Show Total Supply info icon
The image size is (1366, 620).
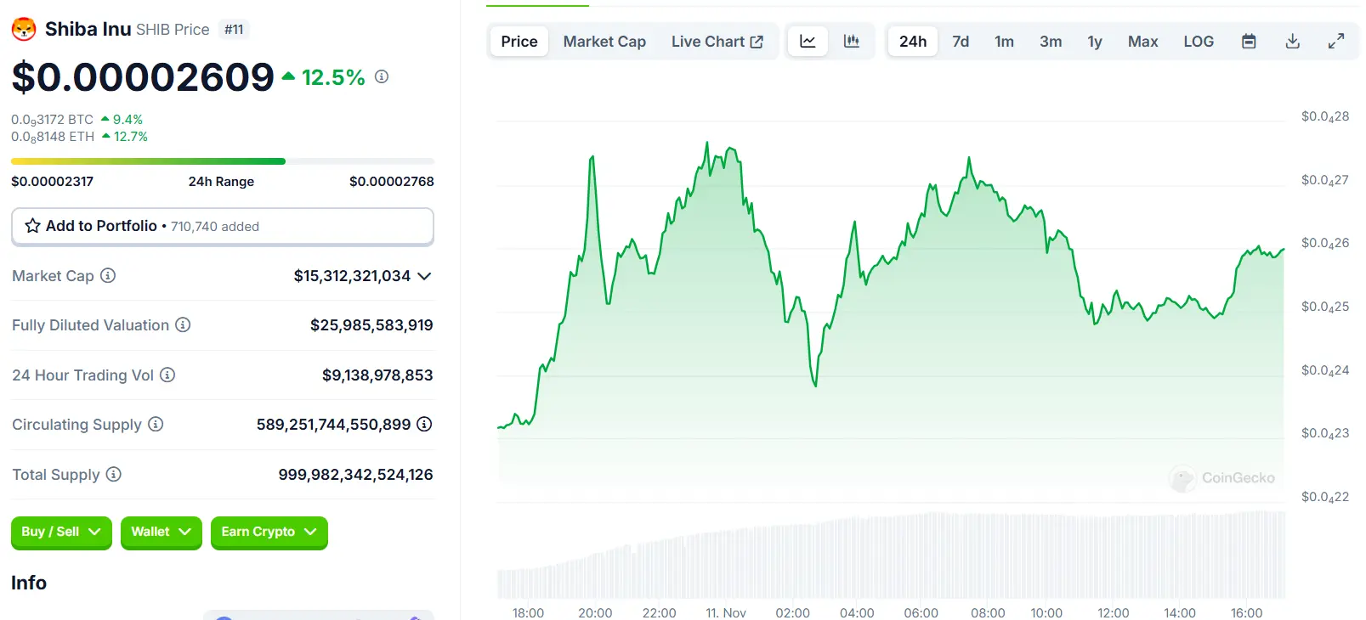tap(114, 474)
